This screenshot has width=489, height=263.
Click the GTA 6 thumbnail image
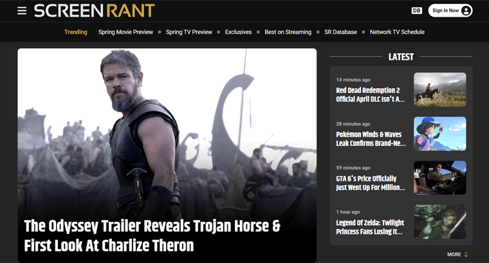click(439, 177)
